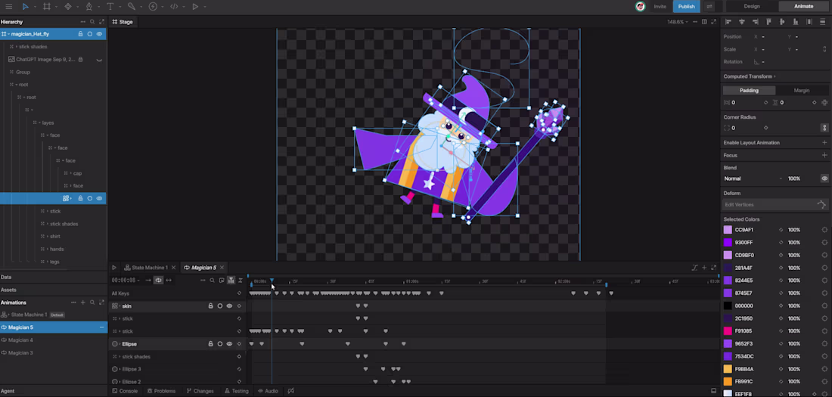Pick the Bone tool in toolbar

click(131, 6)
